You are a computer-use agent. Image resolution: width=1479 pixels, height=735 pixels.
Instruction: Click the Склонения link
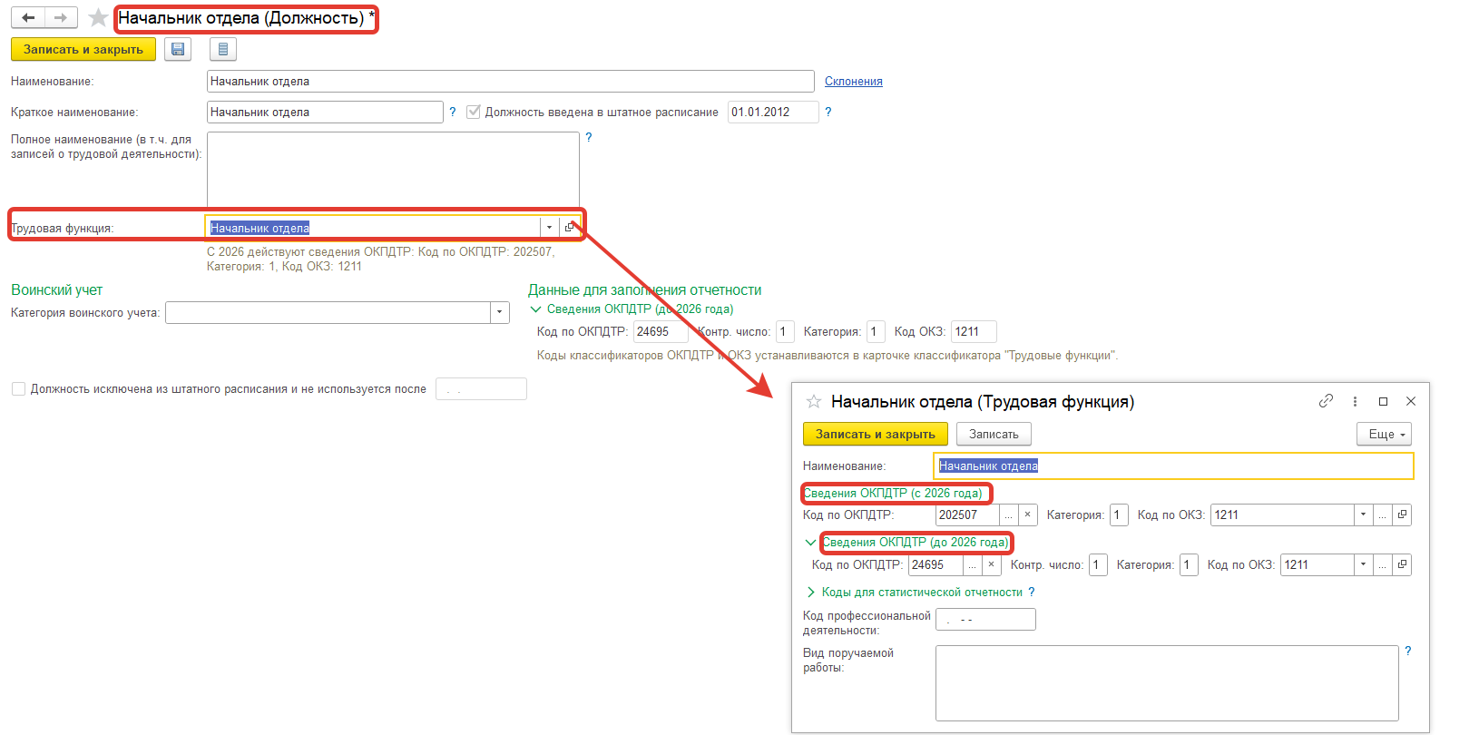click(853, 82)
